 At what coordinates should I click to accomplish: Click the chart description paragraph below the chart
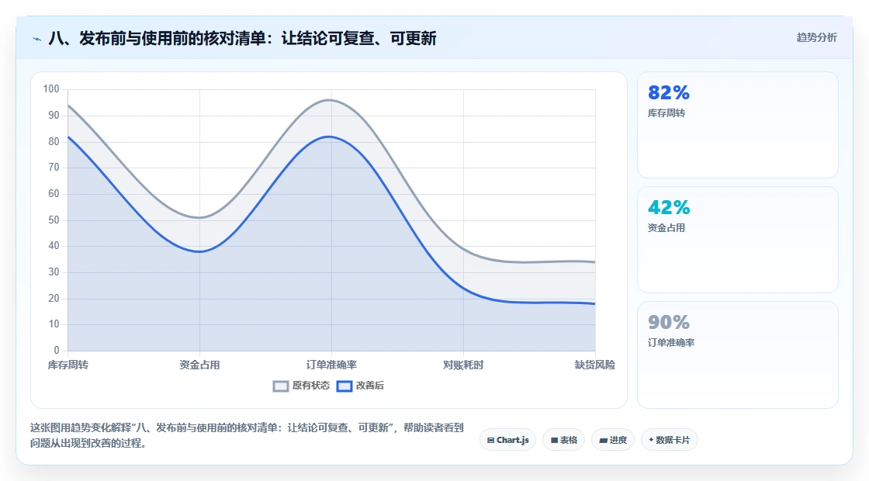point(247,435)
